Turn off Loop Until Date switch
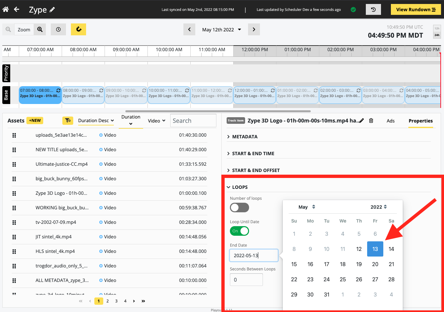444x312 pixels. [x=239, y=231]
